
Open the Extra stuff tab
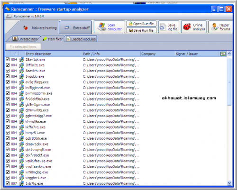pyautogui.click(x=75, y=27)
